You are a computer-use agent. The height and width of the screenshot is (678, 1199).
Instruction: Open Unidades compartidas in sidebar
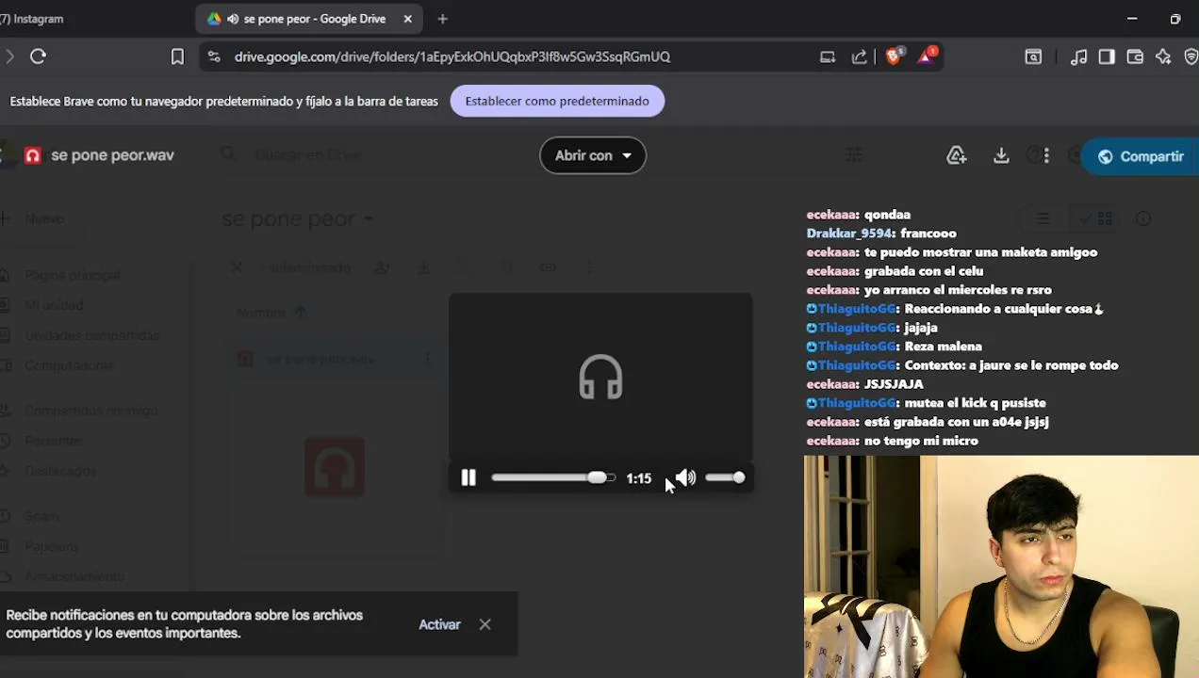pos(92,335)
